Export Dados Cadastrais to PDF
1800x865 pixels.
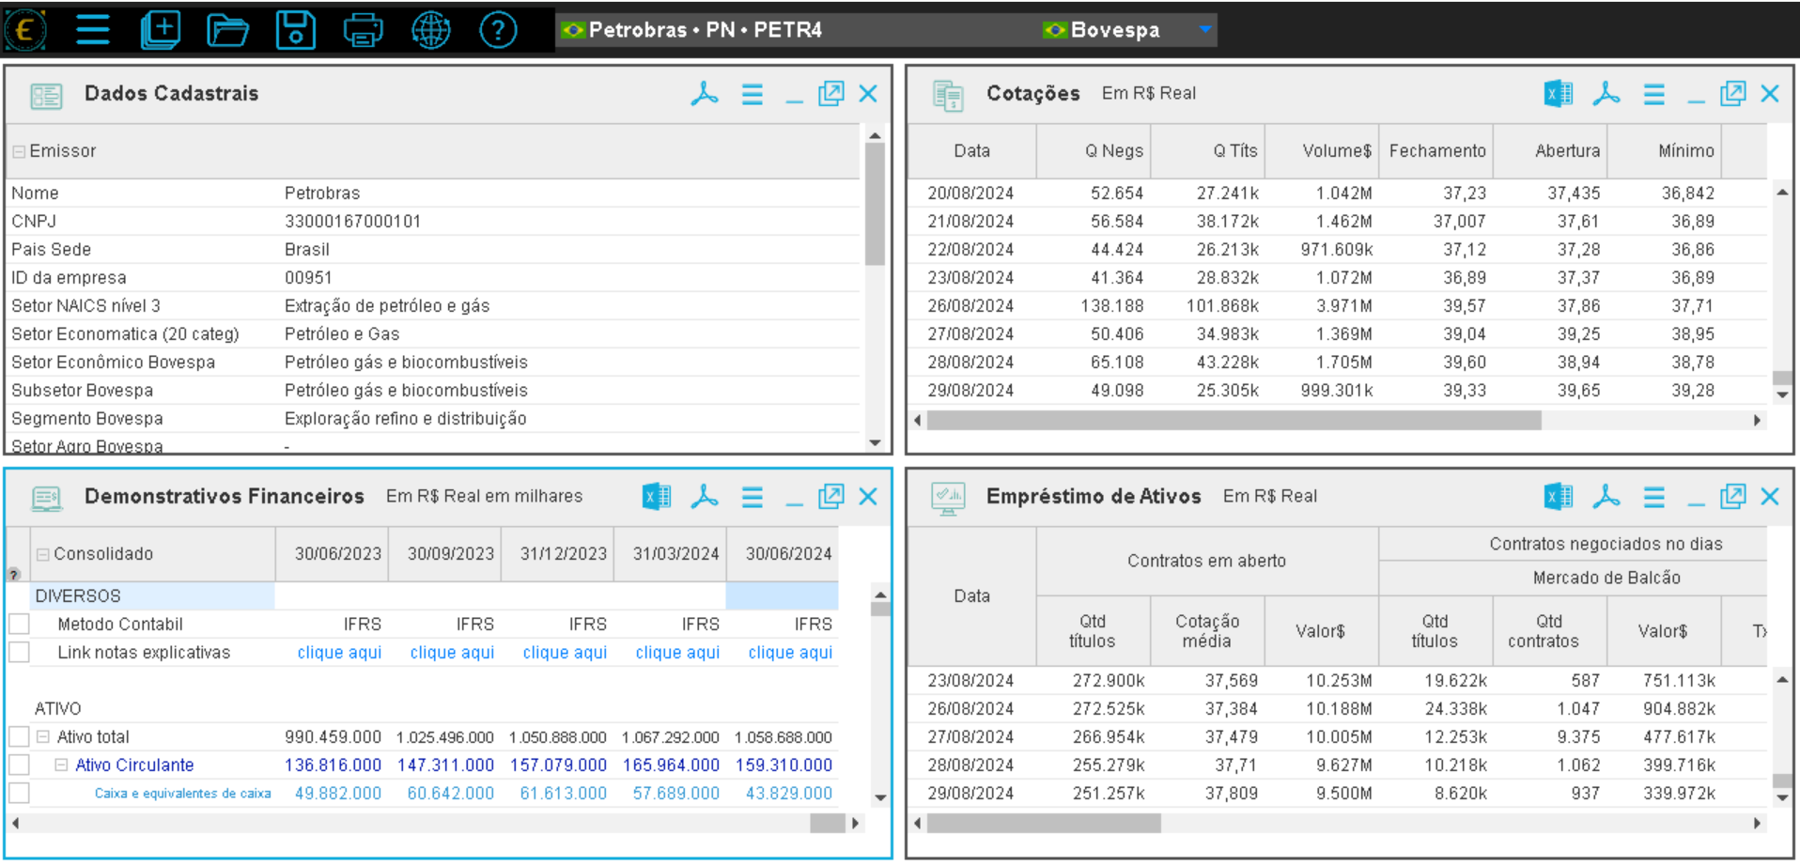(x=705, y=94)
